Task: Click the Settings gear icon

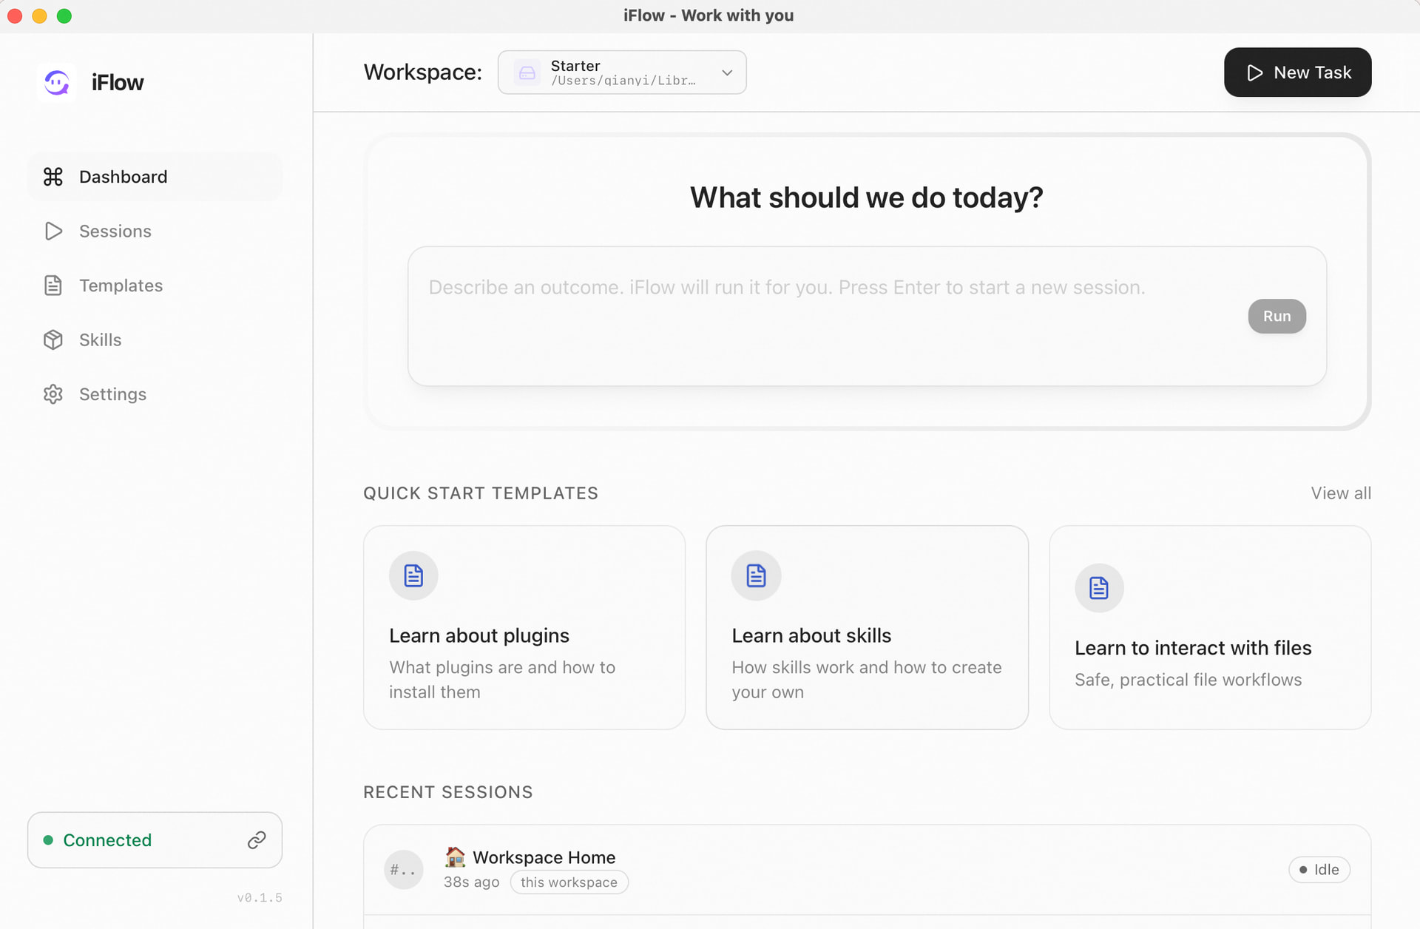Action: coord(53,394)
